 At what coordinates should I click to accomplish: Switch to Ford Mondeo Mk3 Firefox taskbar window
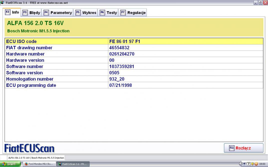pos(39,164)
